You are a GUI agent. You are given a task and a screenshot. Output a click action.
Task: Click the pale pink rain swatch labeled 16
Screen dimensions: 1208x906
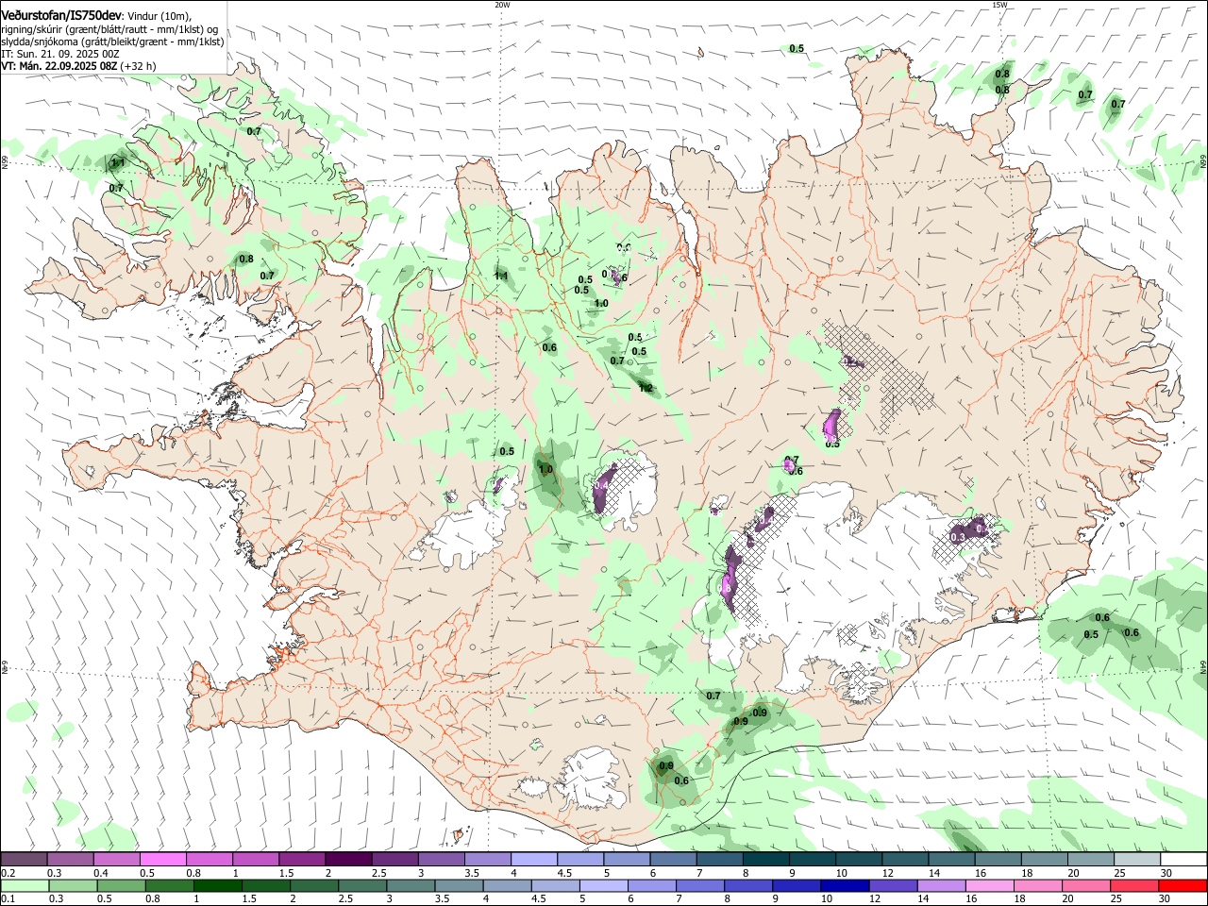(x=989, y=885)
